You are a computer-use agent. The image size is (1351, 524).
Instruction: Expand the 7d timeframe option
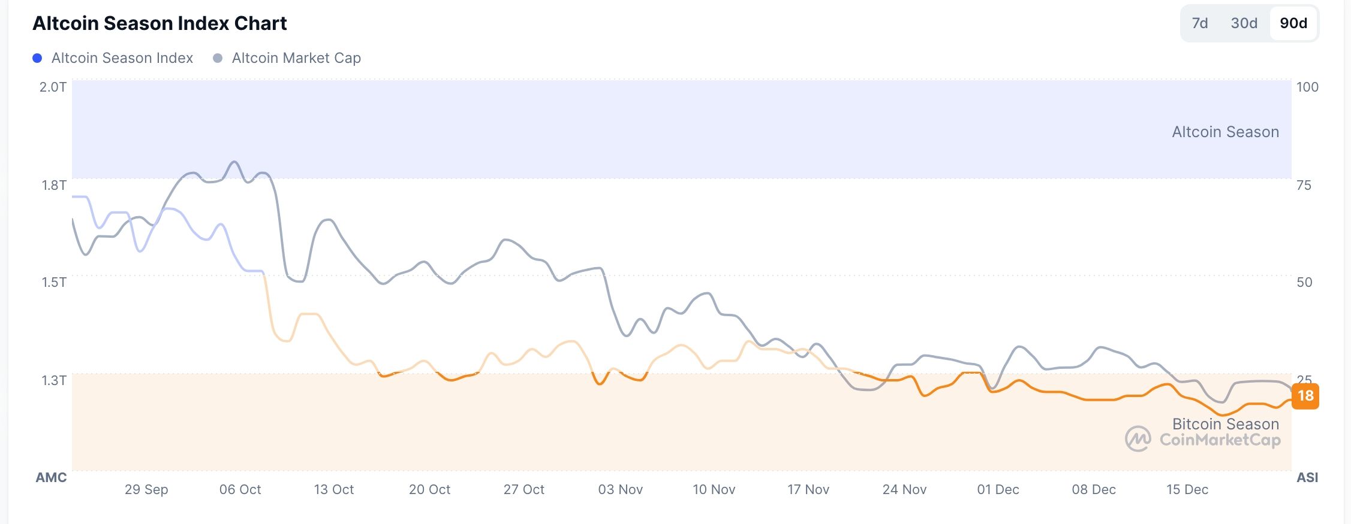pos(1202,23)
